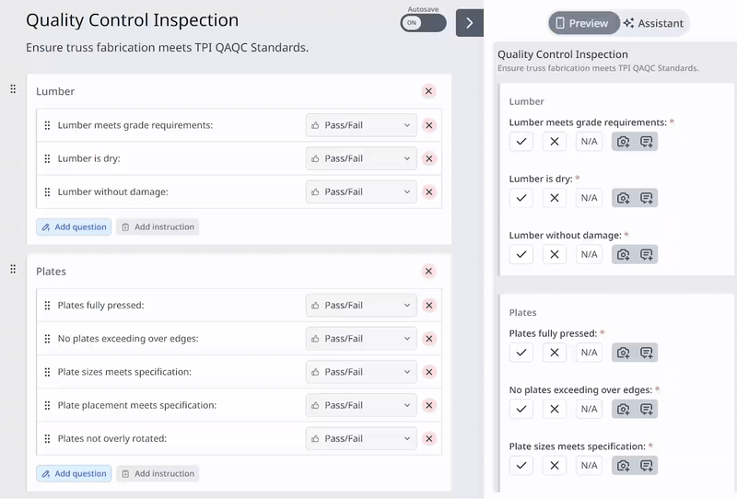Viewport: 737px width, 499px height.
Task: Delete the Lumber section with its X icon
Action: click(x=428, y=91)
